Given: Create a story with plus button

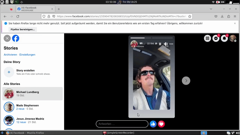Looking at the screenshot, I should point(9,72).
